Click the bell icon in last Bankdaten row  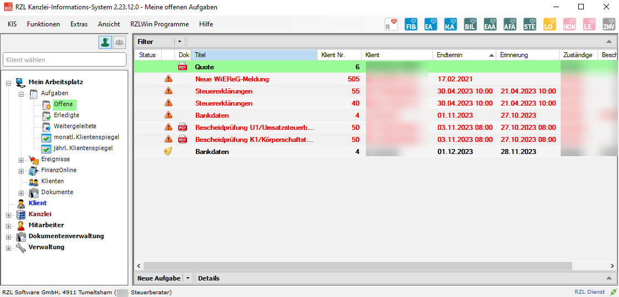pyautogui.click(x=168, y=152)
